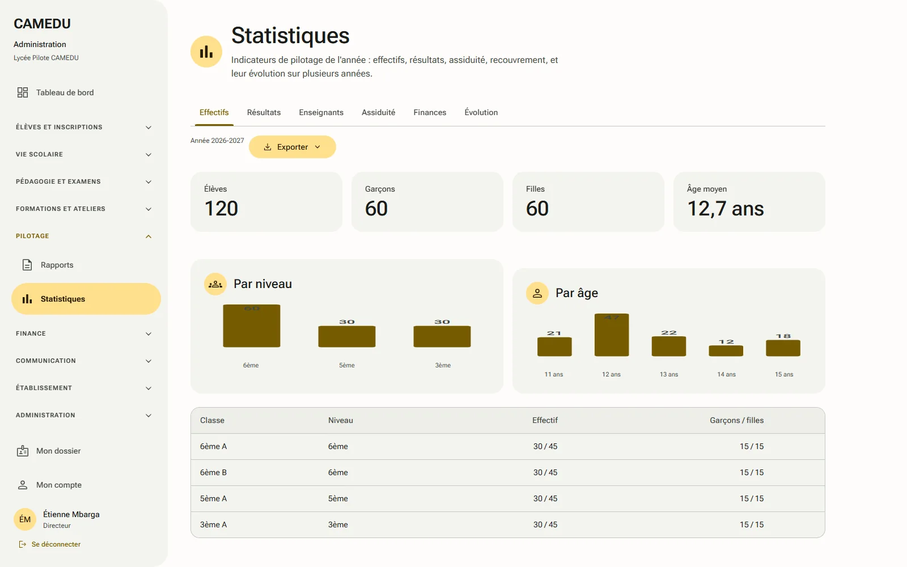Click the 6ème bar in Par niveau
Viewport: 907px width, 567px height.
252,326
